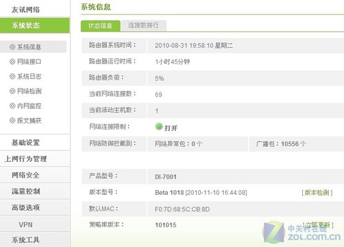The image size is (344, 247).
Task: Click the active hosts value 1
Action: point(157,111)
